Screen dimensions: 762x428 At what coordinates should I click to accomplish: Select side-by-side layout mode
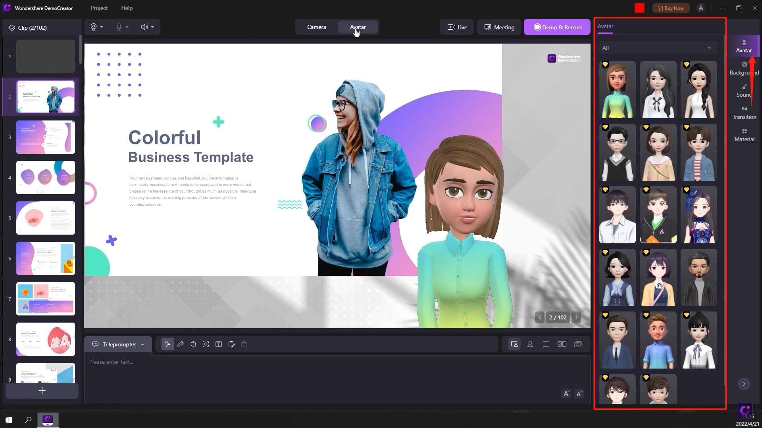pos(562,344)
